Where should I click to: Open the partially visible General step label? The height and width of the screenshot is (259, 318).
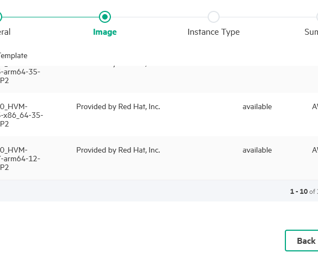(5, 32)
